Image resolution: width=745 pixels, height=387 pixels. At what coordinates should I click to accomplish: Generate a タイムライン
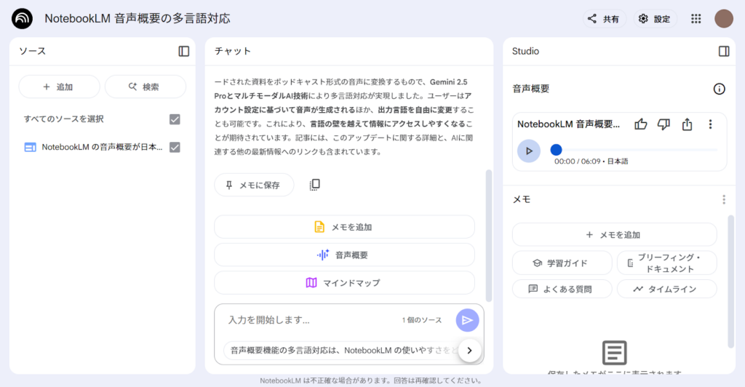666,289
